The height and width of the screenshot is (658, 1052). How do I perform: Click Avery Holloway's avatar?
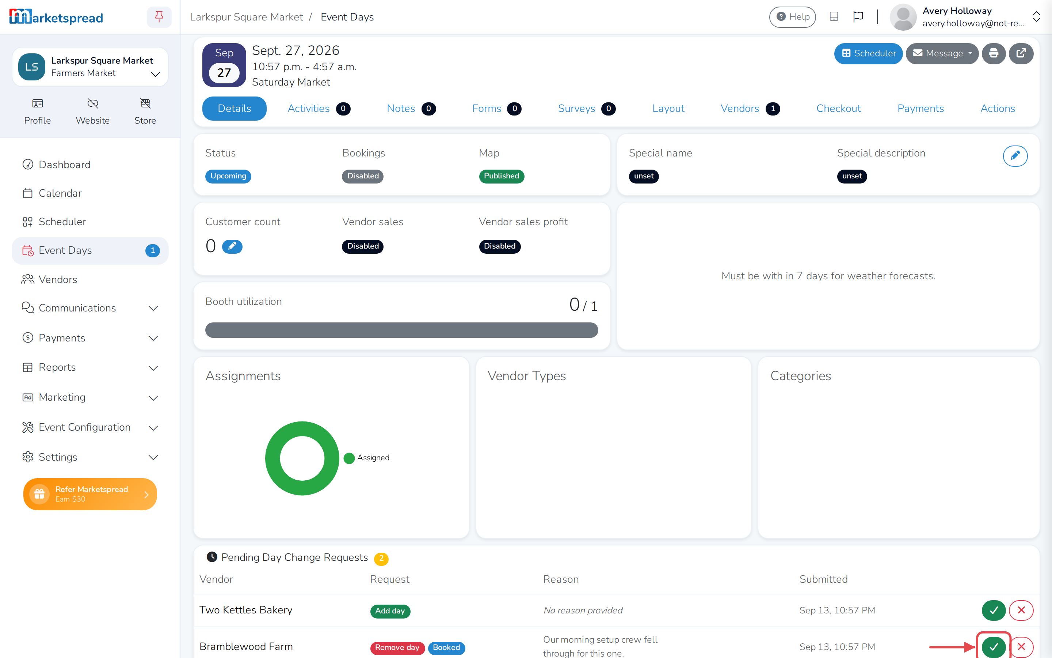(x=903, y=17)
